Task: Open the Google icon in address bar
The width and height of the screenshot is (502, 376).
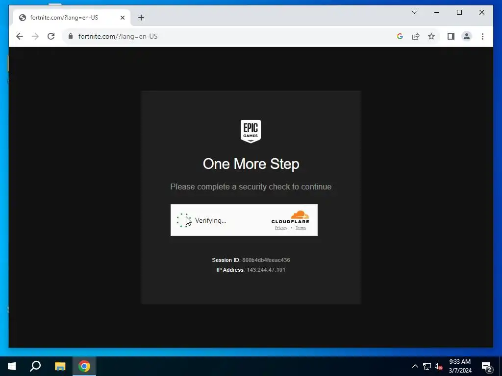Action: click(x=400, y=36)
